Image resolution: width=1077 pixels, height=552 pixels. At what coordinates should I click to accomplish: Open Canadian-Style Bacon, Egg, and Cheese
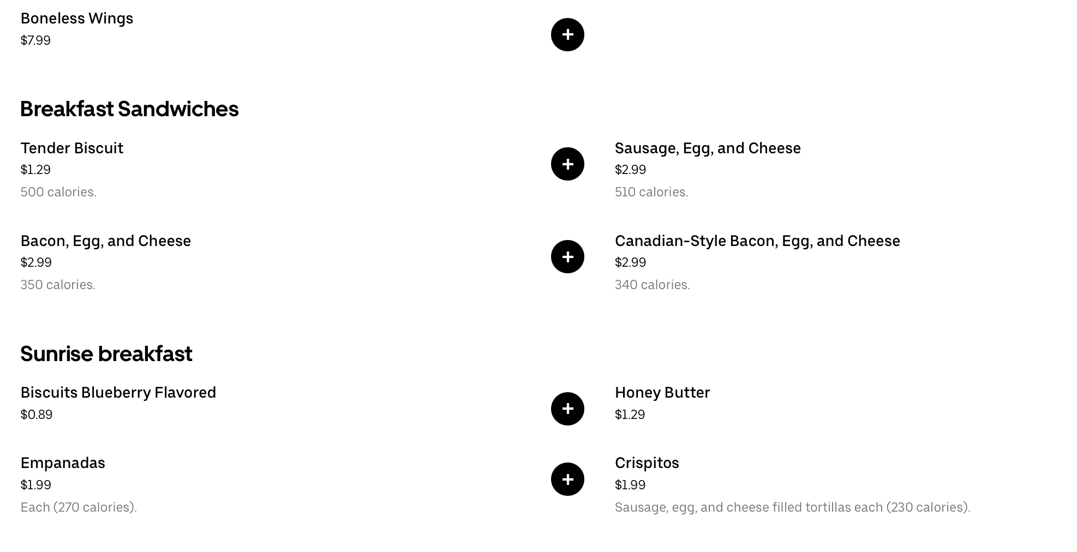click(x=757, y=241)
